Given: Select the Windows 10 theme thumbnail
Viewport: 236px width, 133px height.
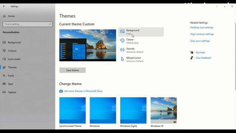Looking at the screenshot, I should click(x=164, y=110).
